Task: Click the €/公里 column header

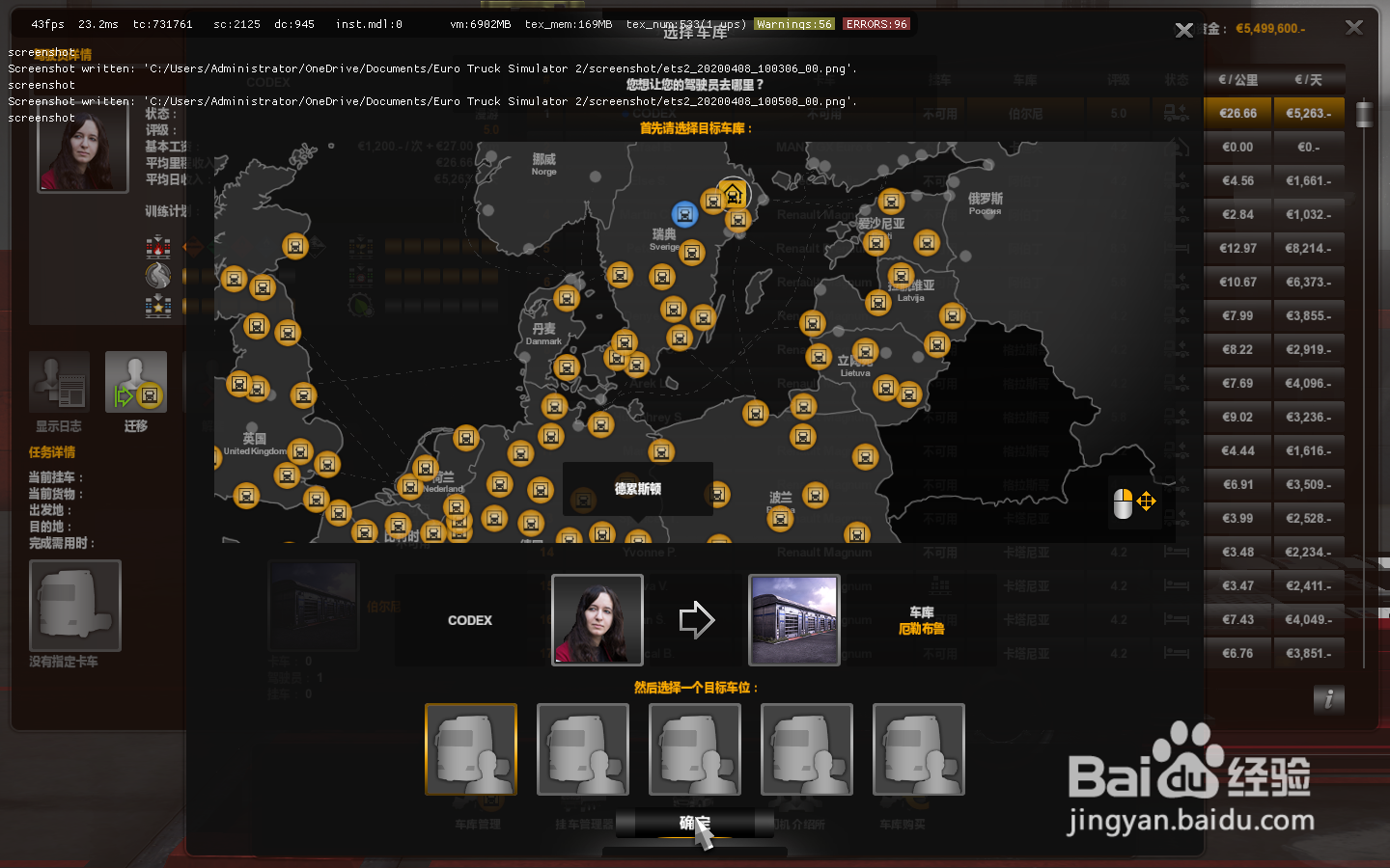Action: click(1238, 80)
